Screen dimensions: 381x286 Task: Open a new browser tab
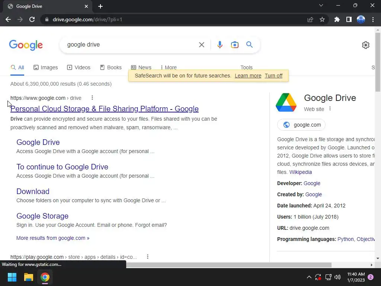point(100,6)
